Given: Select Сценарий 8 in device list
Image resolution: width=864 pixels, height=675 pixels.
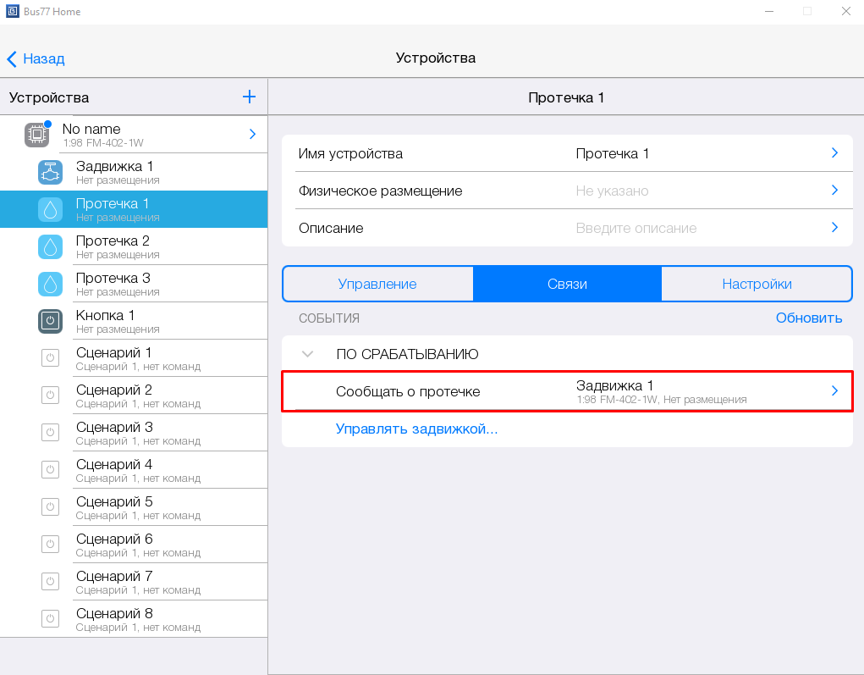Looking at the screenshot, I should pos(114,618).
